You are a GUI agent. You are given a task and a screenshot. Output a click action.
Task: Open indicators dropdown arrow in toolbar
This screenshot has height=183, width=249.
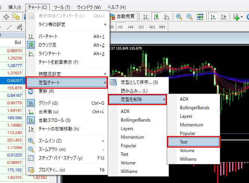(x=242, y=17)
